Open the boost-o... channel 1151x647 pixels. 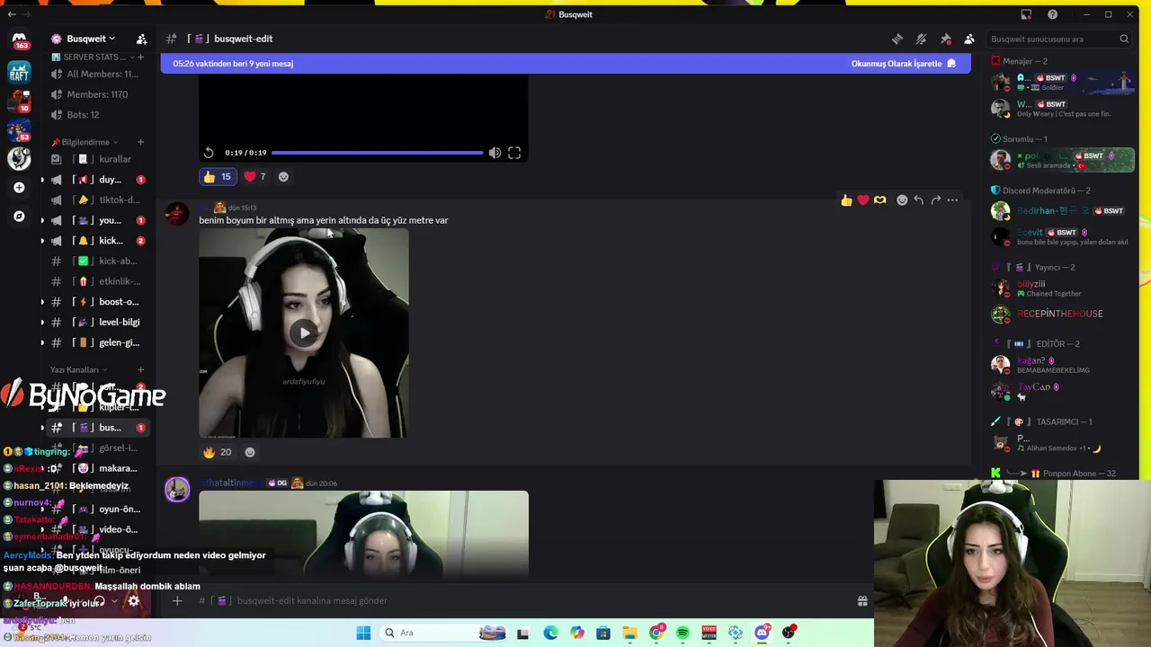97,302
